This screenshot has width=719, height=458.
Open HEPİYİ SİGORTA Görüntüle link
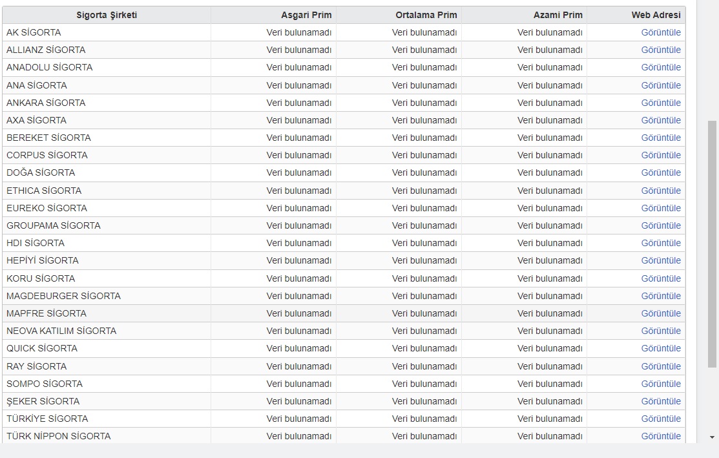(x=661, y=260)
